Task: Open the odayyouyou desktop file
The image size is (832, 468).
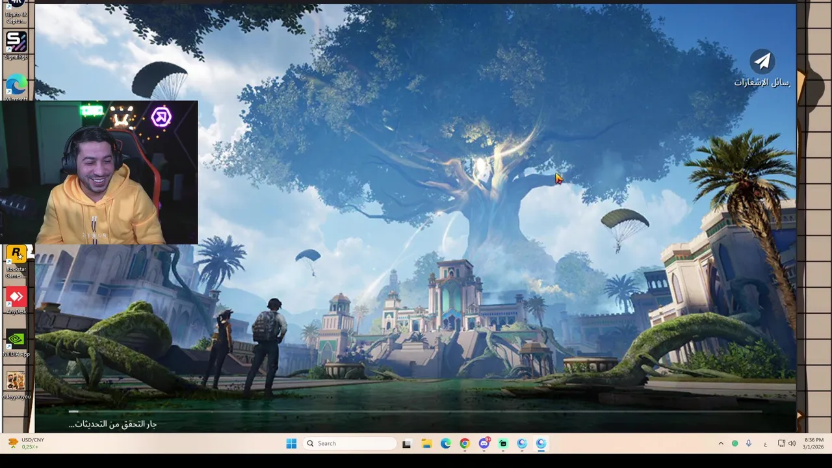Action: click(x=16, y=385)
